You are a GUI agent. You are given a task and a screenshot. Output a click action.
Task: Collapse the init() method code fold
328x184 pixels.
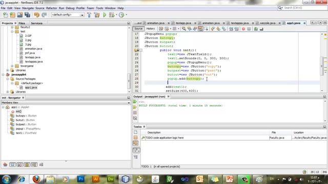(x=141, y=50)
